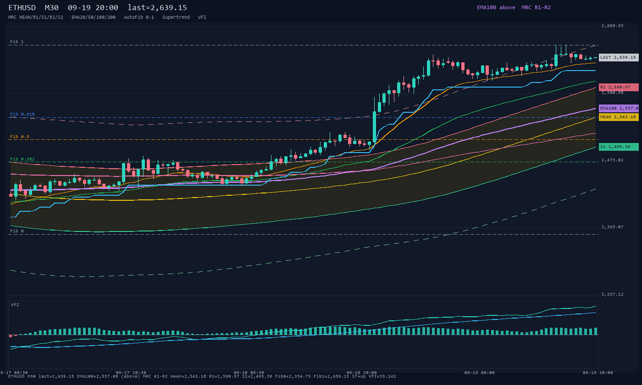The height and width of the screenshot is (385, 642).
Task: Click the 'Fib 0.5' level label
Action: pos(20,137)
